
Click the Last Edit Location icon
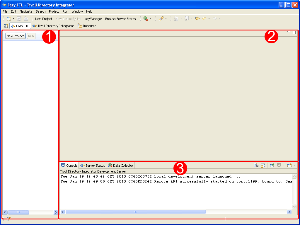click(197, 18)
